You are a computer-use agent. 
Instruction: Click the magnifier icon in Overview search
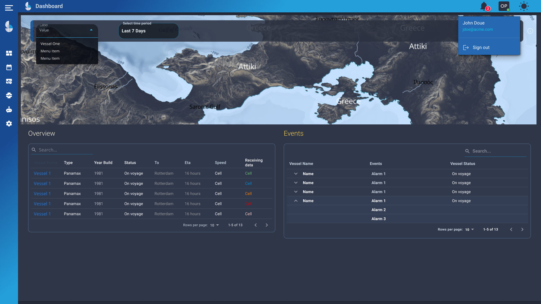(x=34, y=150)
